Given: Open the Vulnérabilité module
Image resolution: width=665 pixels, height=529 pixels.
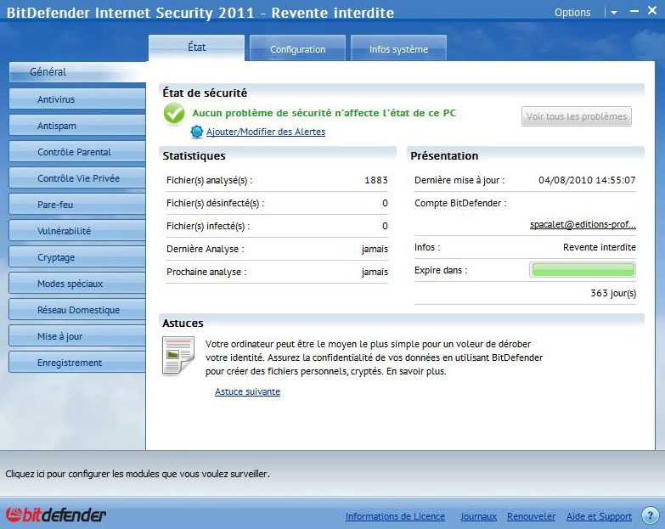Looking at the screenshot, I should tap(77, 231).
